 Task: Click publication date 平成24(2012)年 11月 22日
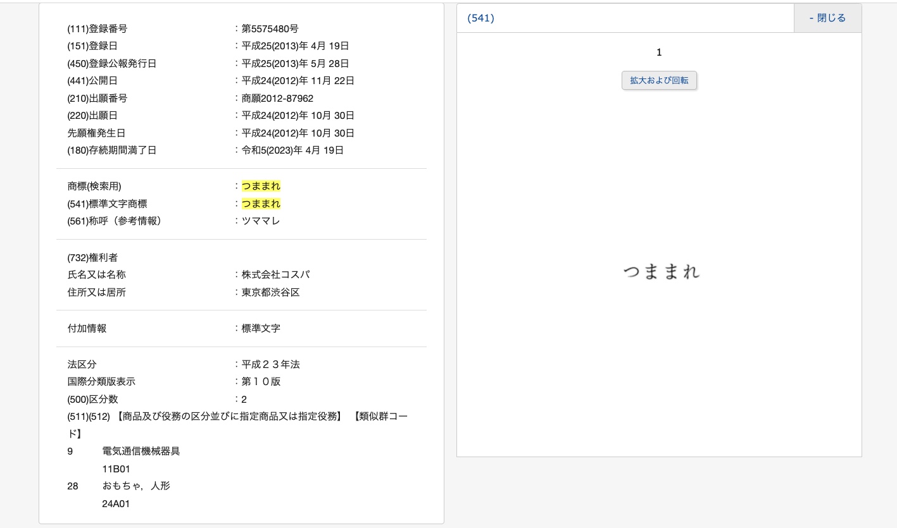click(x=298, y=80)
